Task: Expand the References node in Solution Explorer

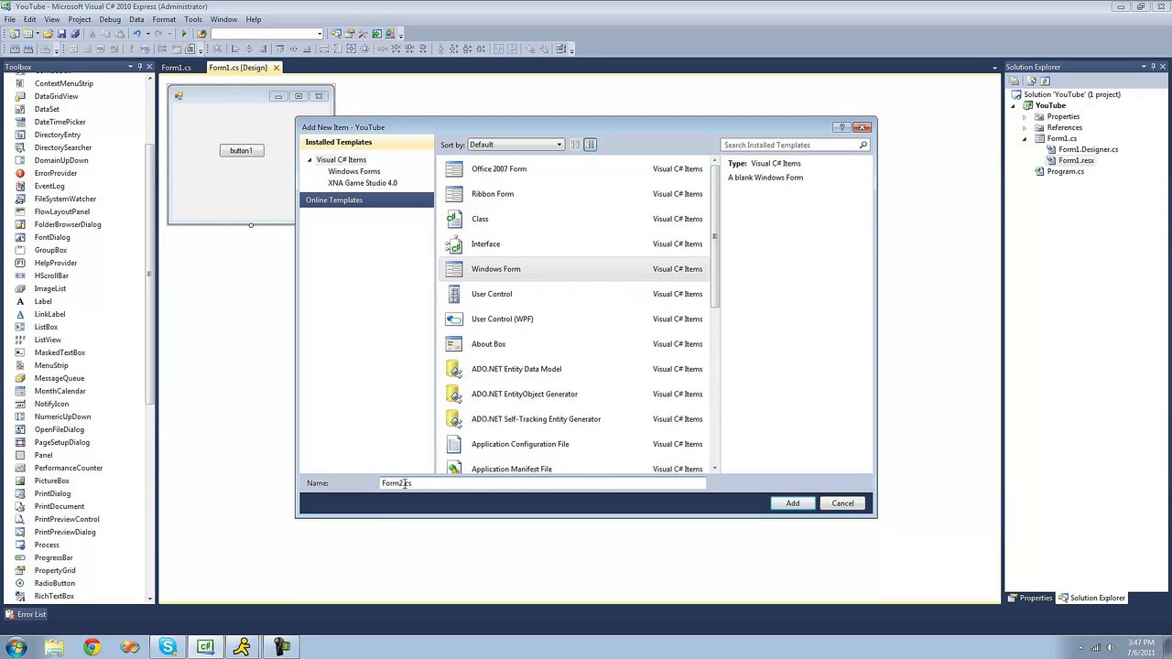Action: click(1025, 127)
